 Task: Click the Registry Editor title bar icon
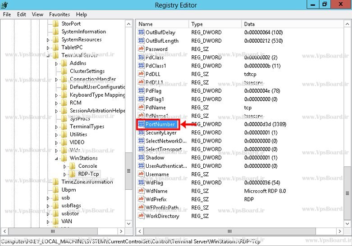tap(5, 5)
